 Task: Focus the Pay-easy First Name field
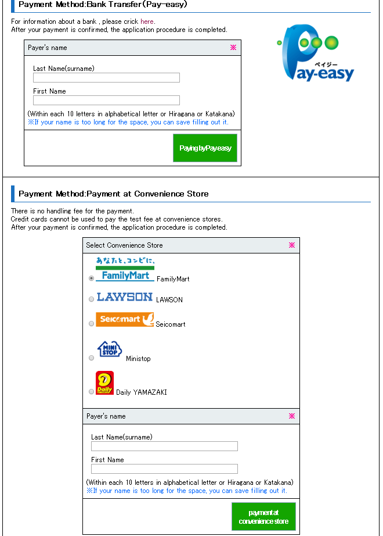click(x=106, y=100)
